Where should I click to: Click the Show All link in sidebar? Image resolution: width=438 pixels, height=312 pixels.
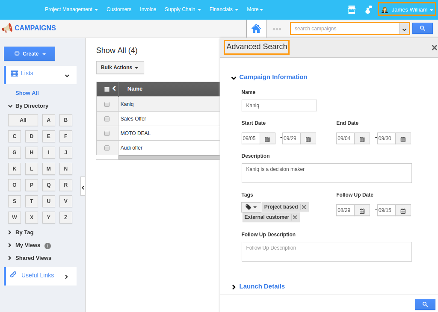pyautogui.click(x=27, y=93)
